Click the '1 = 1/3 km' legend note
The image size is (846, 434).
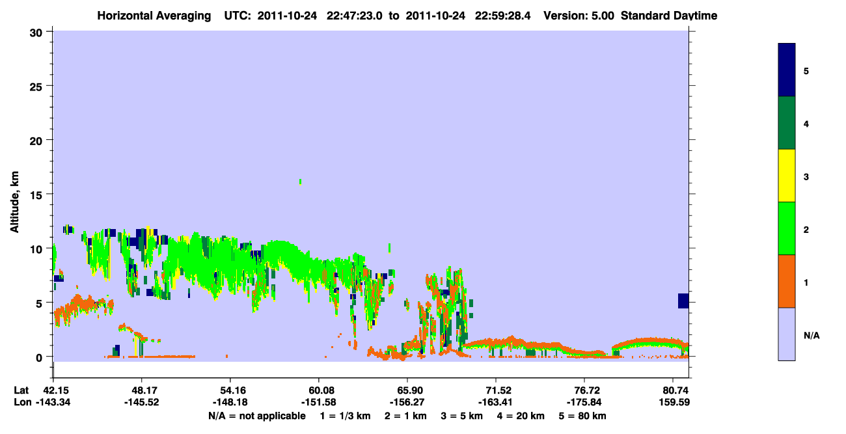tap(346, 416)
